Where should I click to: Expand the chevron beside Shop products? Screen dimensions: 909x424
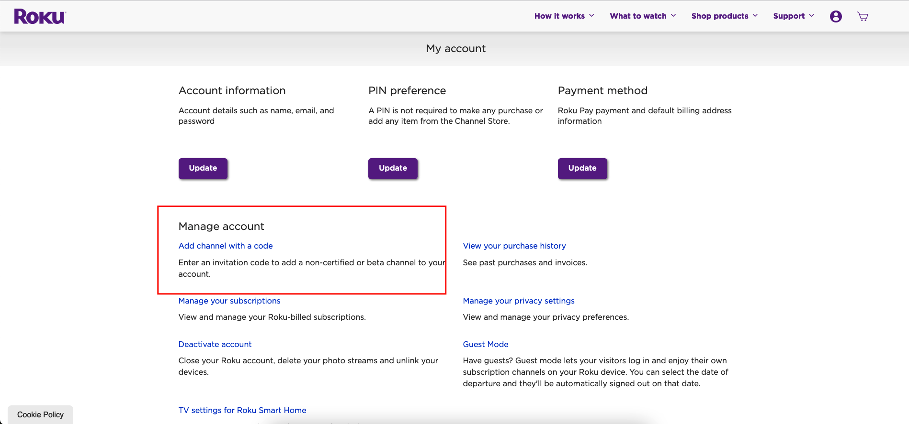point(755,16)
